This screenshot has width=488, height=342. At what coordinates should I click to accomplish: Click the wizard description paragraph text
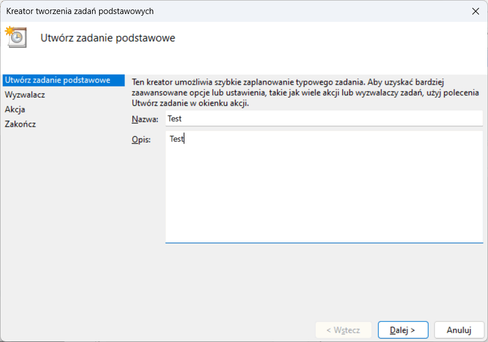[x=303, y=92]
